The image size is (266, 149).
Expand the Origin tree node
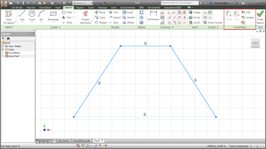[3, 49]
